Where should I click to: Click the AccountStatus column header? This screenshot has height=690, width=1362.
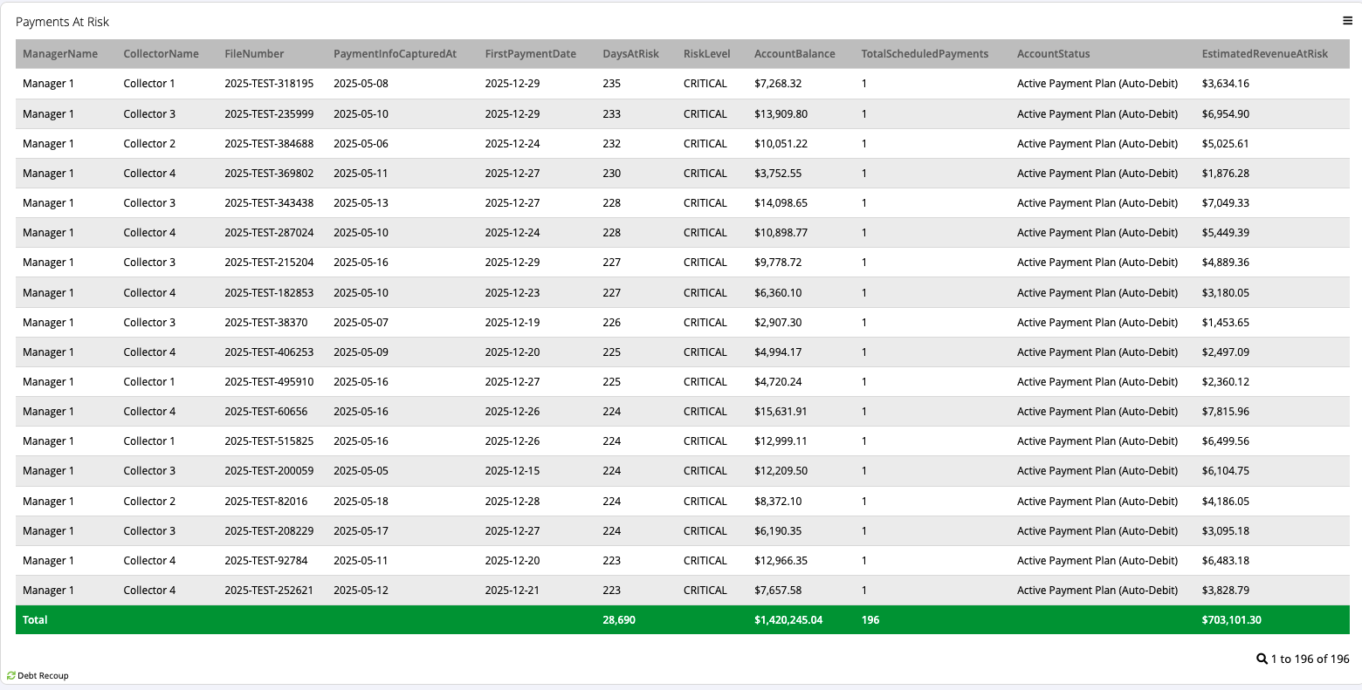tap(1053, 54)
